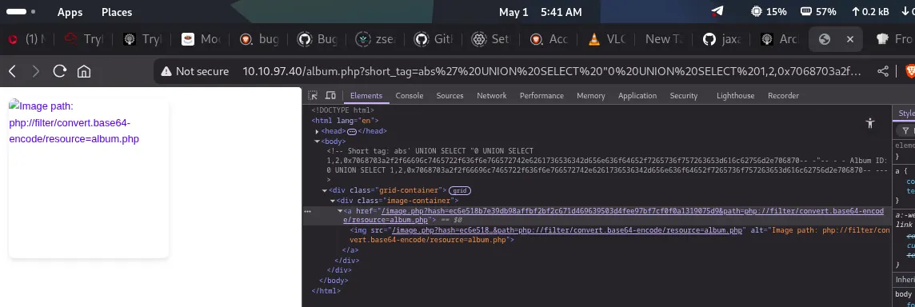The height and width of the screenshot is (307, 915).
Task: Toggle the grid badge overlay
Action: pos(460,190)
